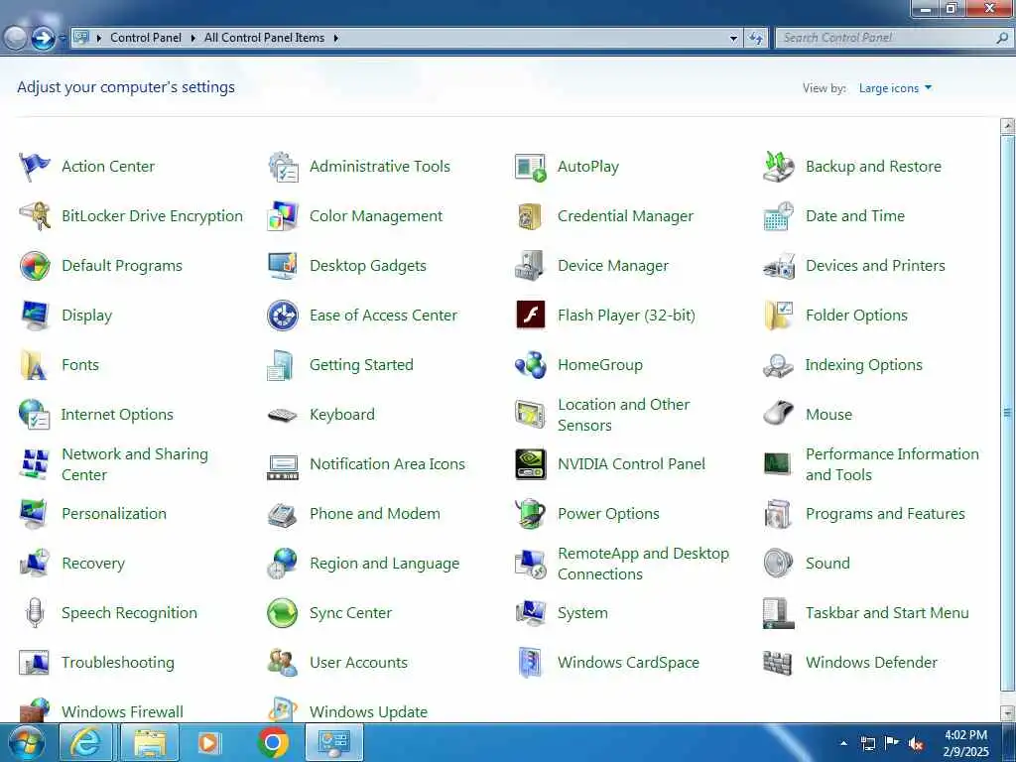Open the Windows Update link
The image size is (1016, 762).
tap(369, 711)
